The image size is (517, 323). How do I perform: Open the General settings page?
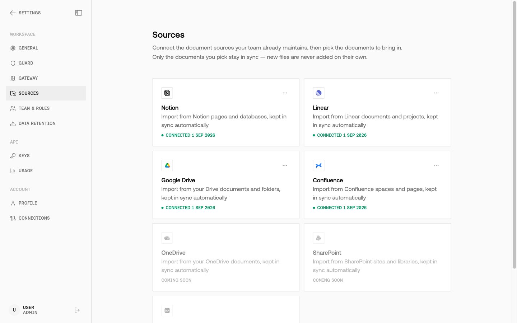tap(46, 48)
